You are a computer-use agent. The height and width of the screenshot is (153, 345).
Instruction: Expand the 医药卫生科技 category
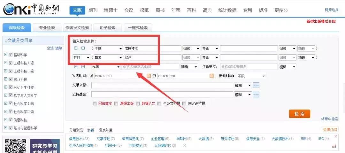(x=6, y=87)
